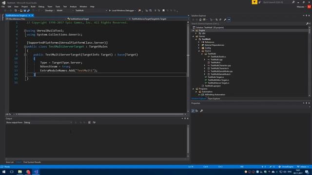Click the yellow notifications filter flag icon
The image size is (312, 175).
point(254,2)
